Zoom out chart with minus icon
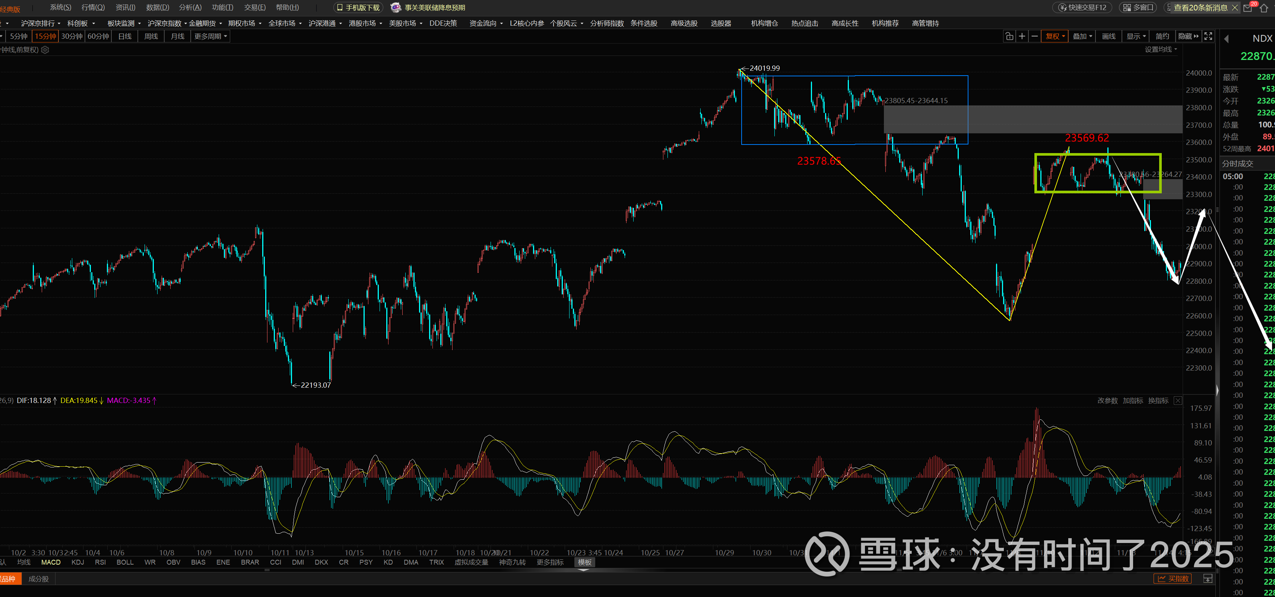 pyautogui.click(x=1034, y=36)
